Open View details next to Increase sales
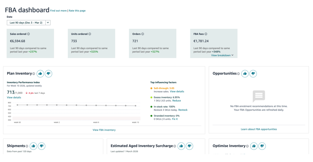Screen dimensions: 313x162 [x=177, y=91]
